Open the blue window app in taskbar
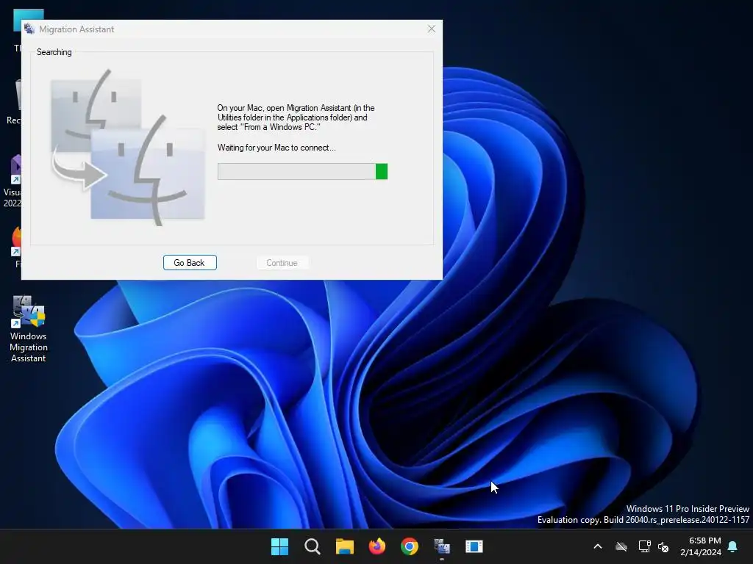This screenshot has width=753, height=564. coord(474,546)
